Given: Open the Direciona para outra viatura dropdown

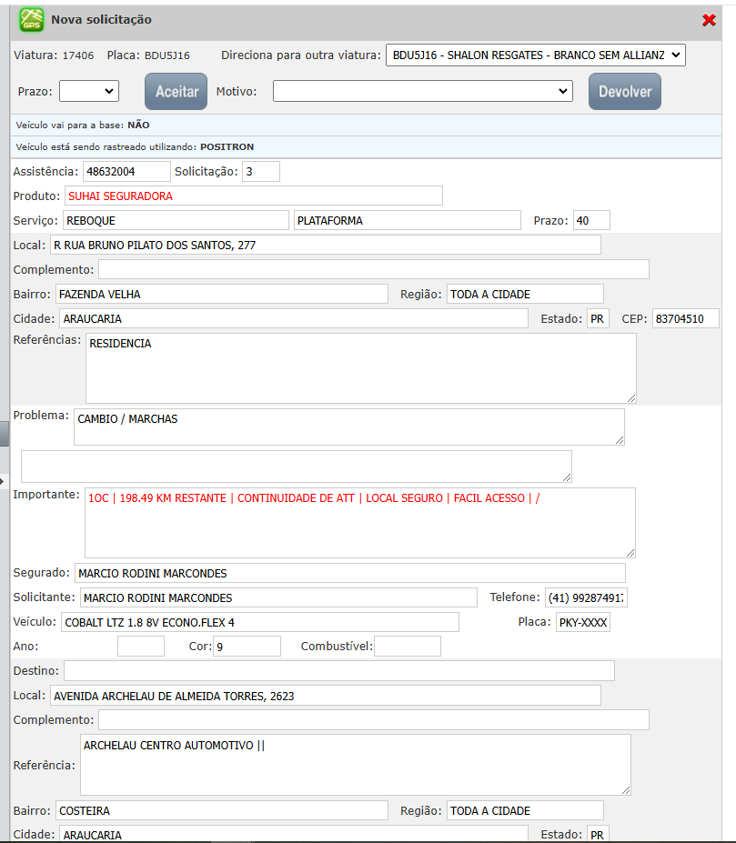Looking at the screenshot, I should (535, 55).
